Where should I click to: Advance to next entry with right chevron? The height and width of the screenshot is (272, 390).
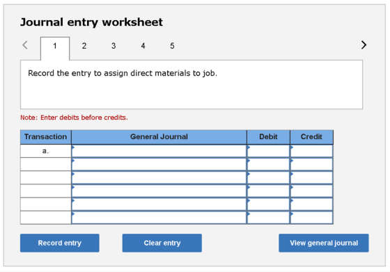(x=364, y=45)
